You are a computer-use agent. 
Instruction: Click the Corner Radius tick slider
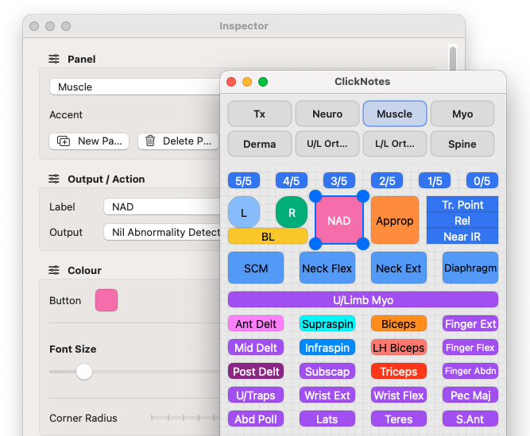(185, 418)
